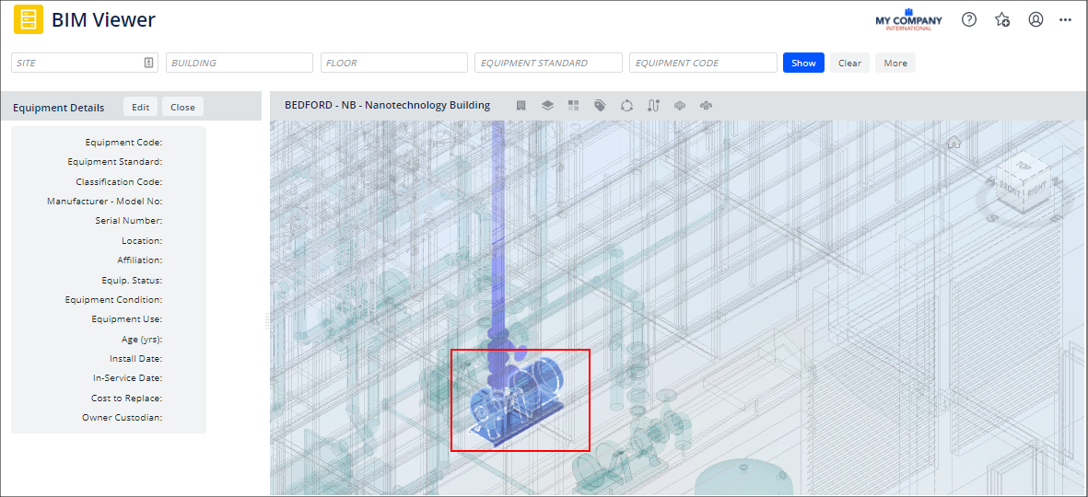
Task: Add page to favorites star icon
Action: pos(1002,19)
